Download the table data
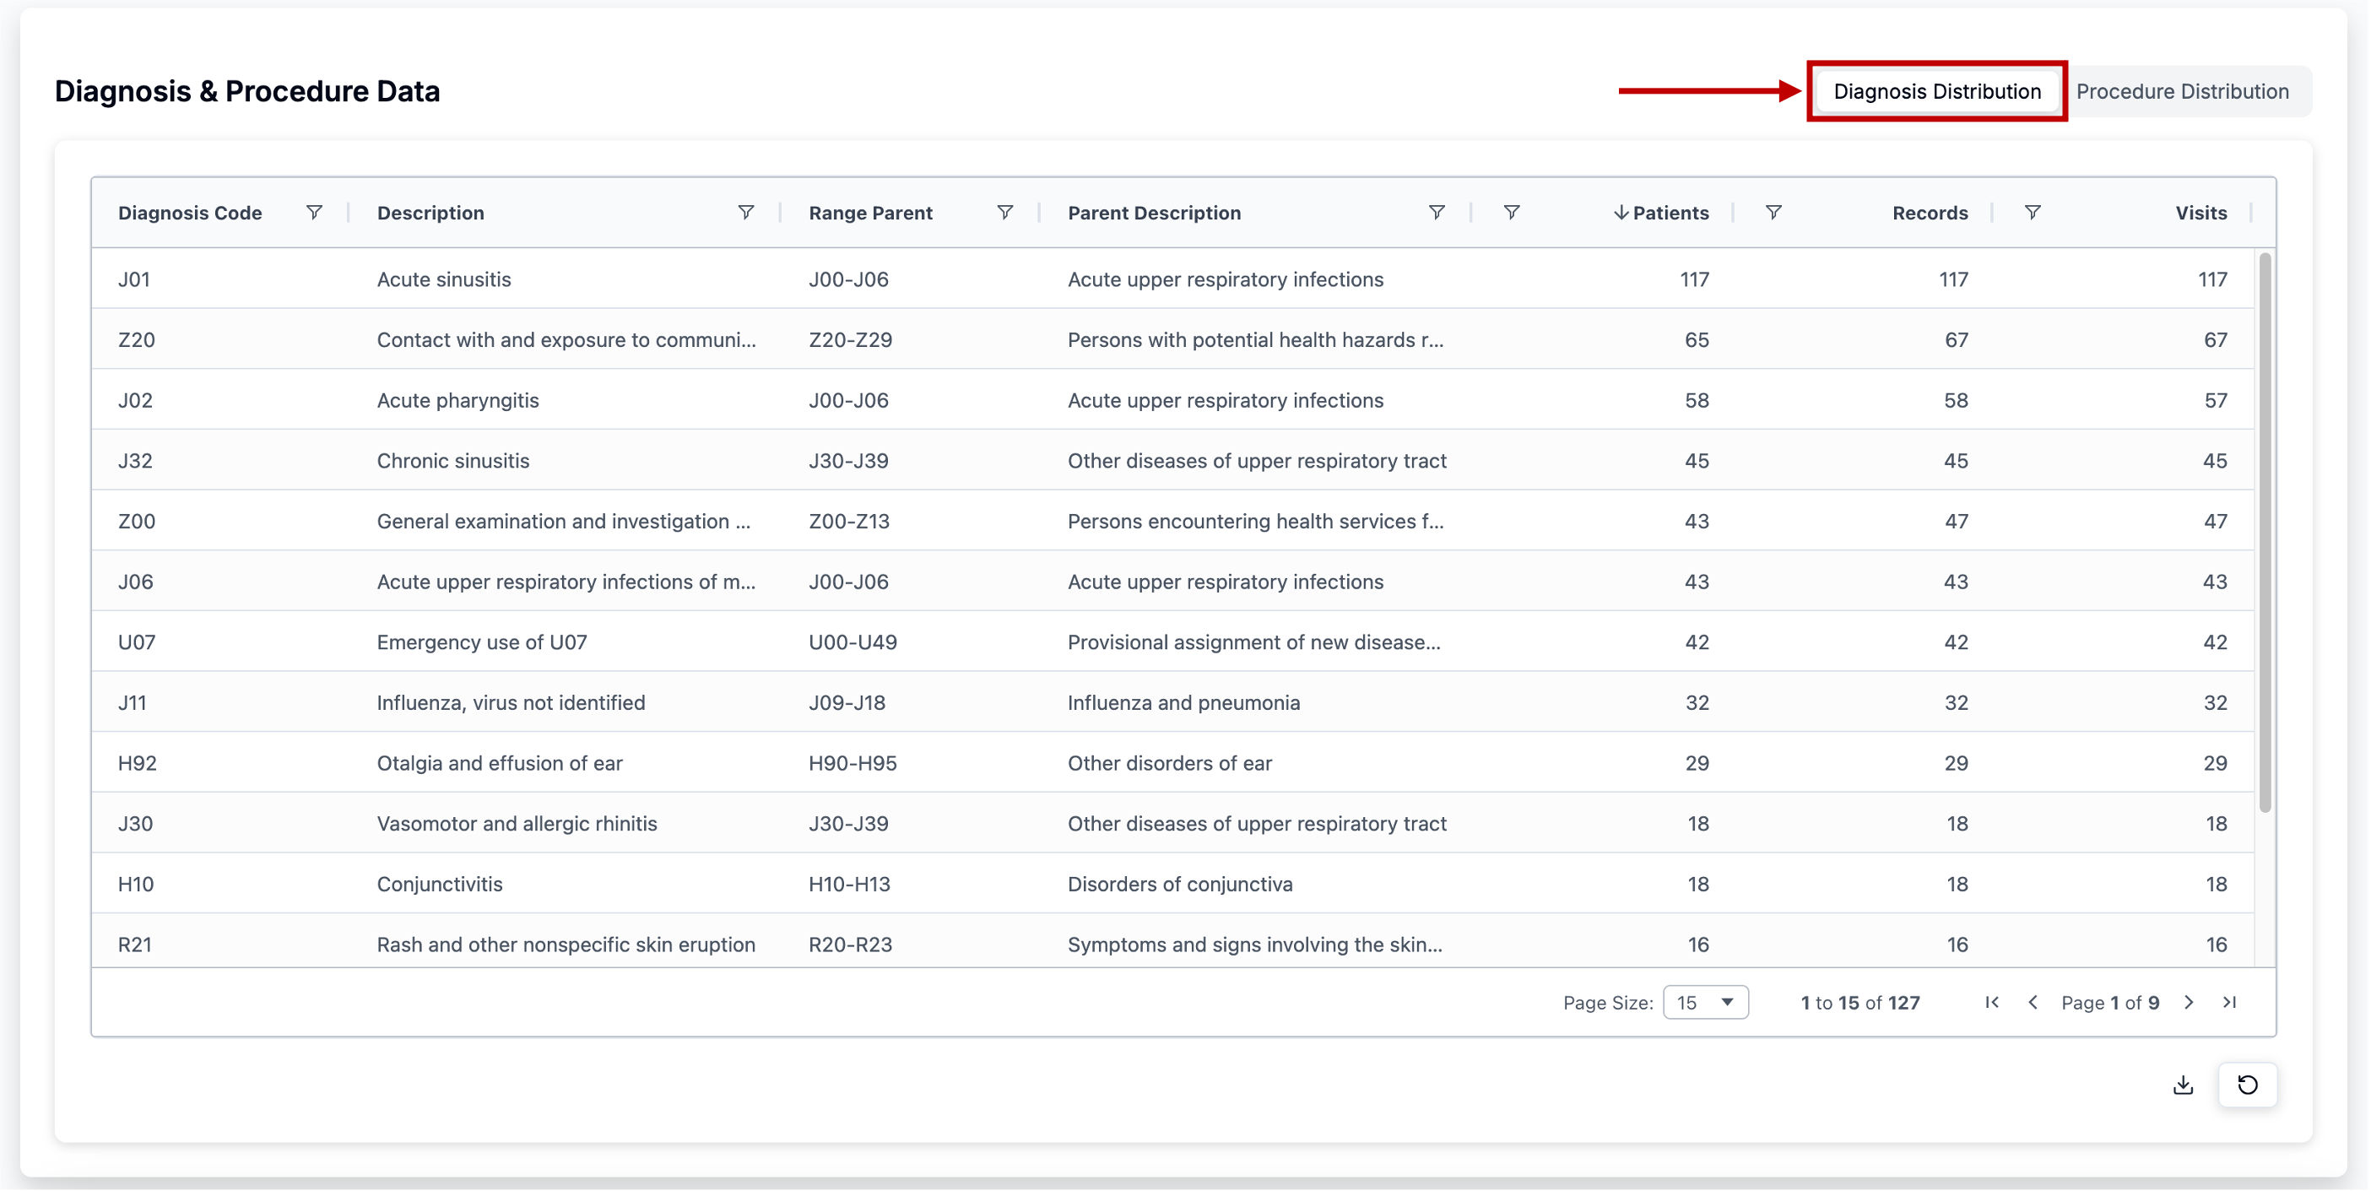 pos(2184,1085)
